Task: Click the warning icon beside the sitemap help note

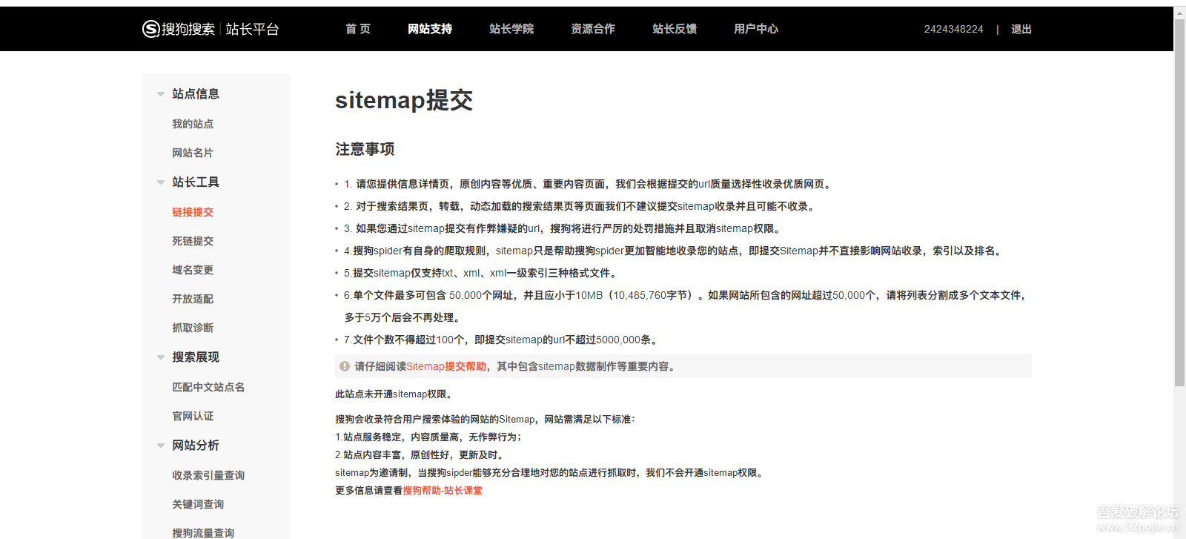Action: point(345,366)
